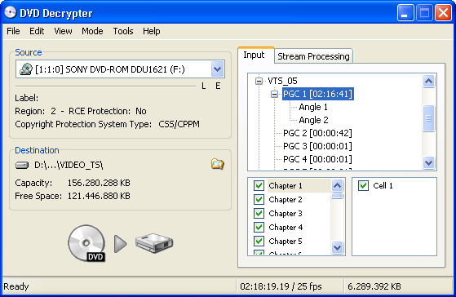Click the Region: 2 text
The height and width of the screenshot is (297, 456).
[35, 111]
